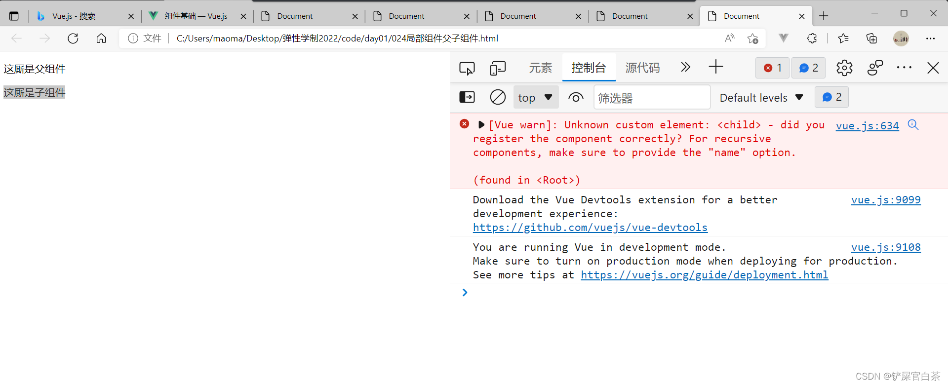View site information icon in address bar
This screenshot has width=948, height=386.
(x=133, y=39)
